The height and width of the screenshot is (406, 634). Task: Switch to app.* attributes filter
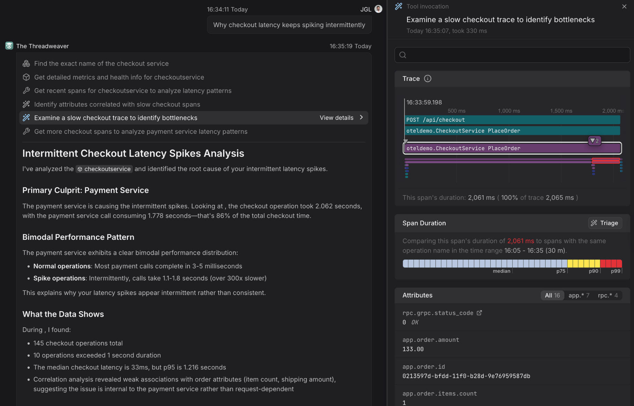pyautogui.click(x=578, y=295)
